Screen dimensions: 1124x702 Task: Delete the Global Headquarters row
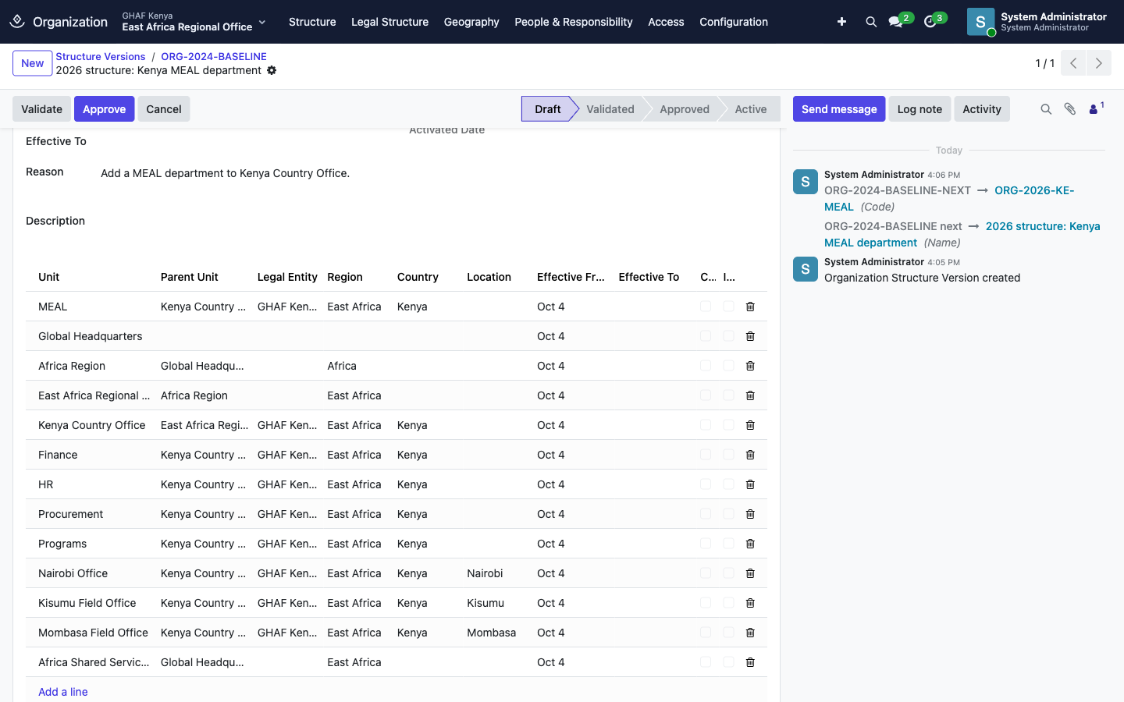(x=750, y=336)
